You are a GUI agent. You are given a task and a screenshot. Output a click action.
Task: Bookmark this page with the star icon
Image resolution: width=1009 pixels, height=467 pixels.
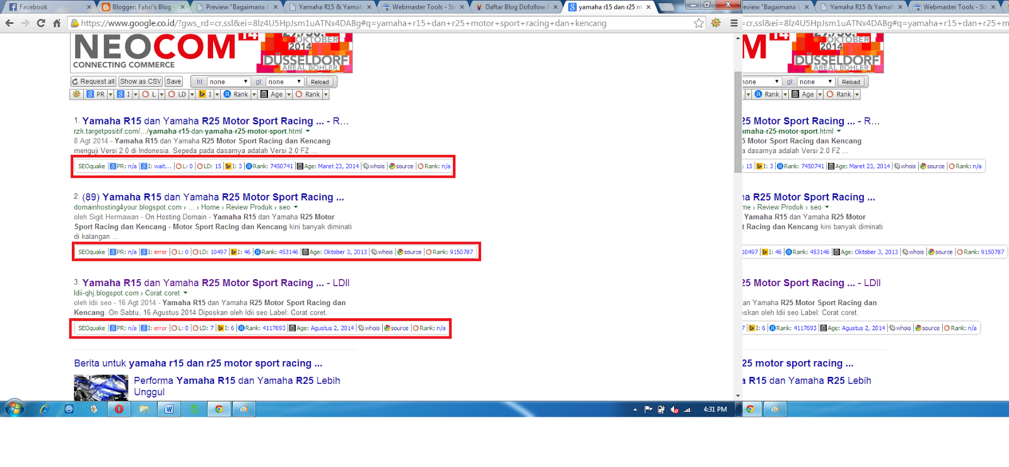point(699,23)
